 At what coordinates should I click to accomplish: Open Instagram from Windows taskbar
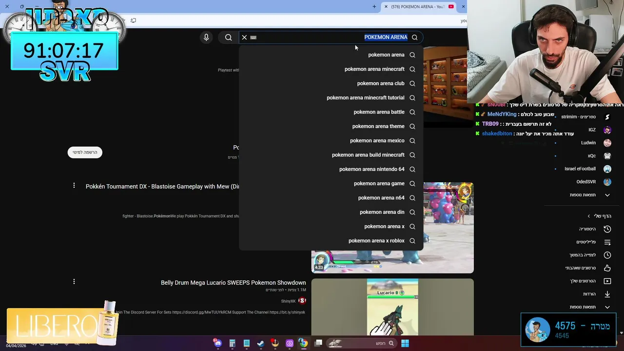290,343
